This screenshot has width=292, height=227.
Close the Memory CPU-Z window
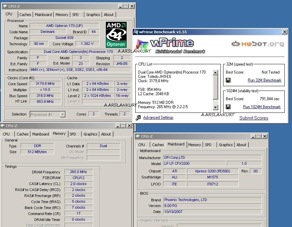(x=129, y=126)
